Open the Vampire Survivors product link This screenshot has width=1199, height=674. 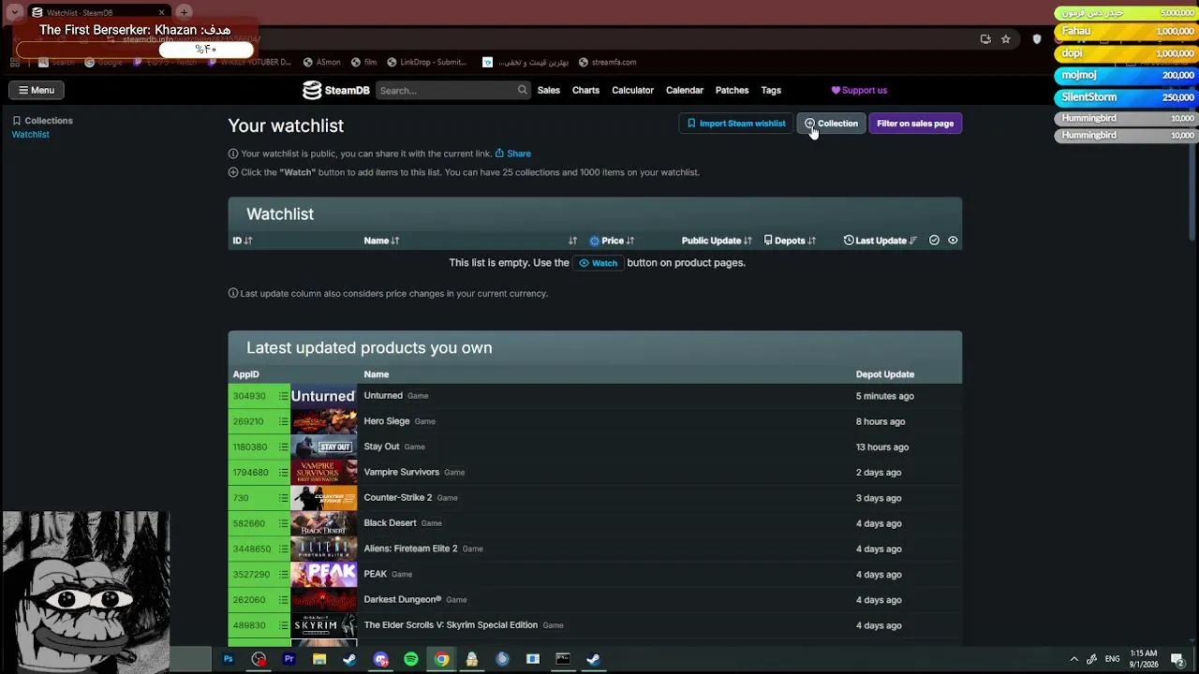pyautogui.click(x=401, y=473)
